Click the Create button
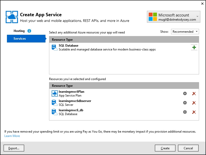 pyautogui.click(x=165, y=148)
